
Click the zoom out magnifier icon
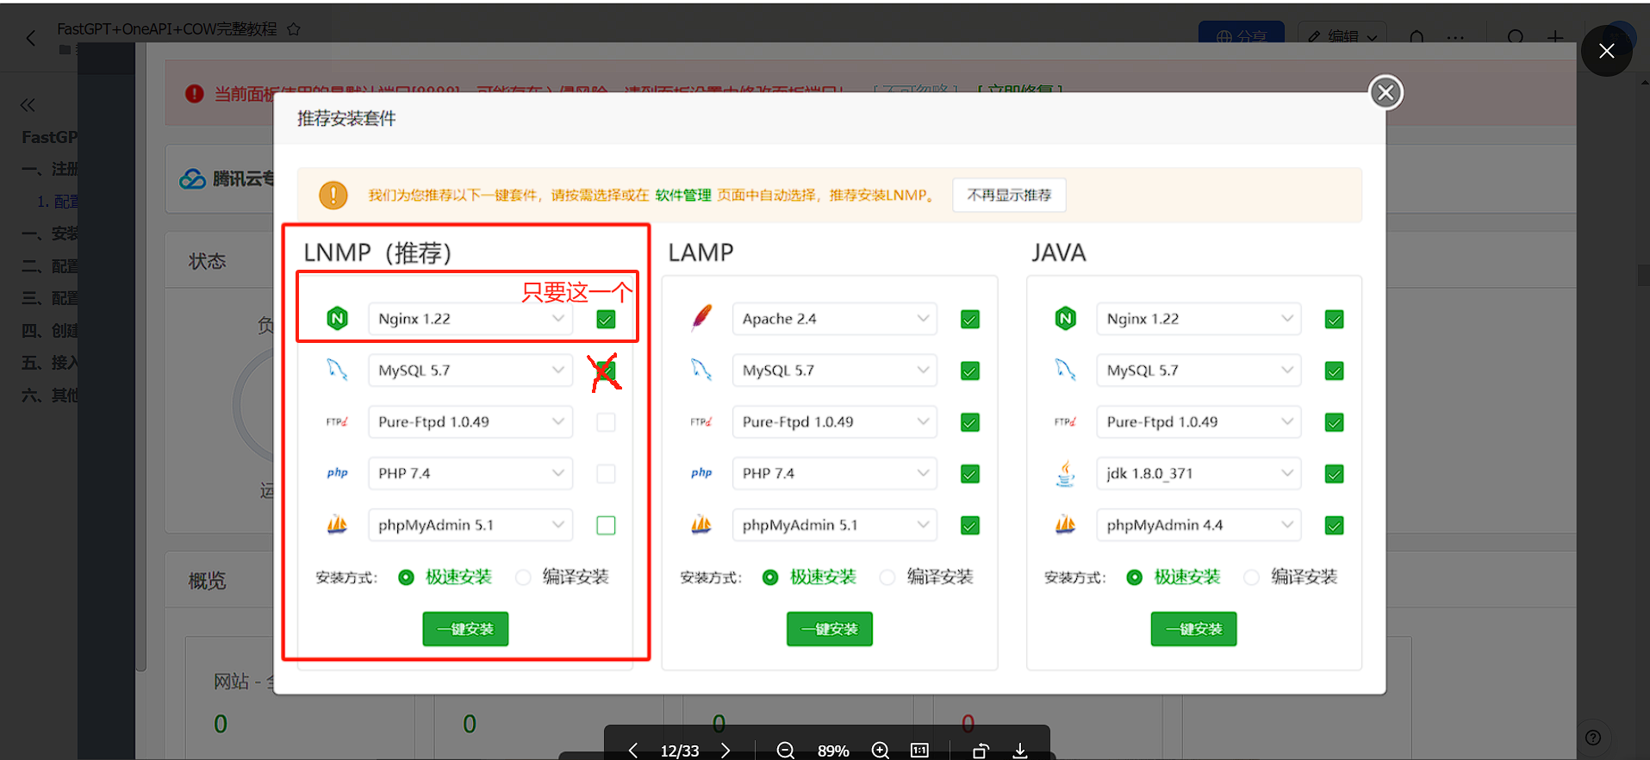[785, 751]
